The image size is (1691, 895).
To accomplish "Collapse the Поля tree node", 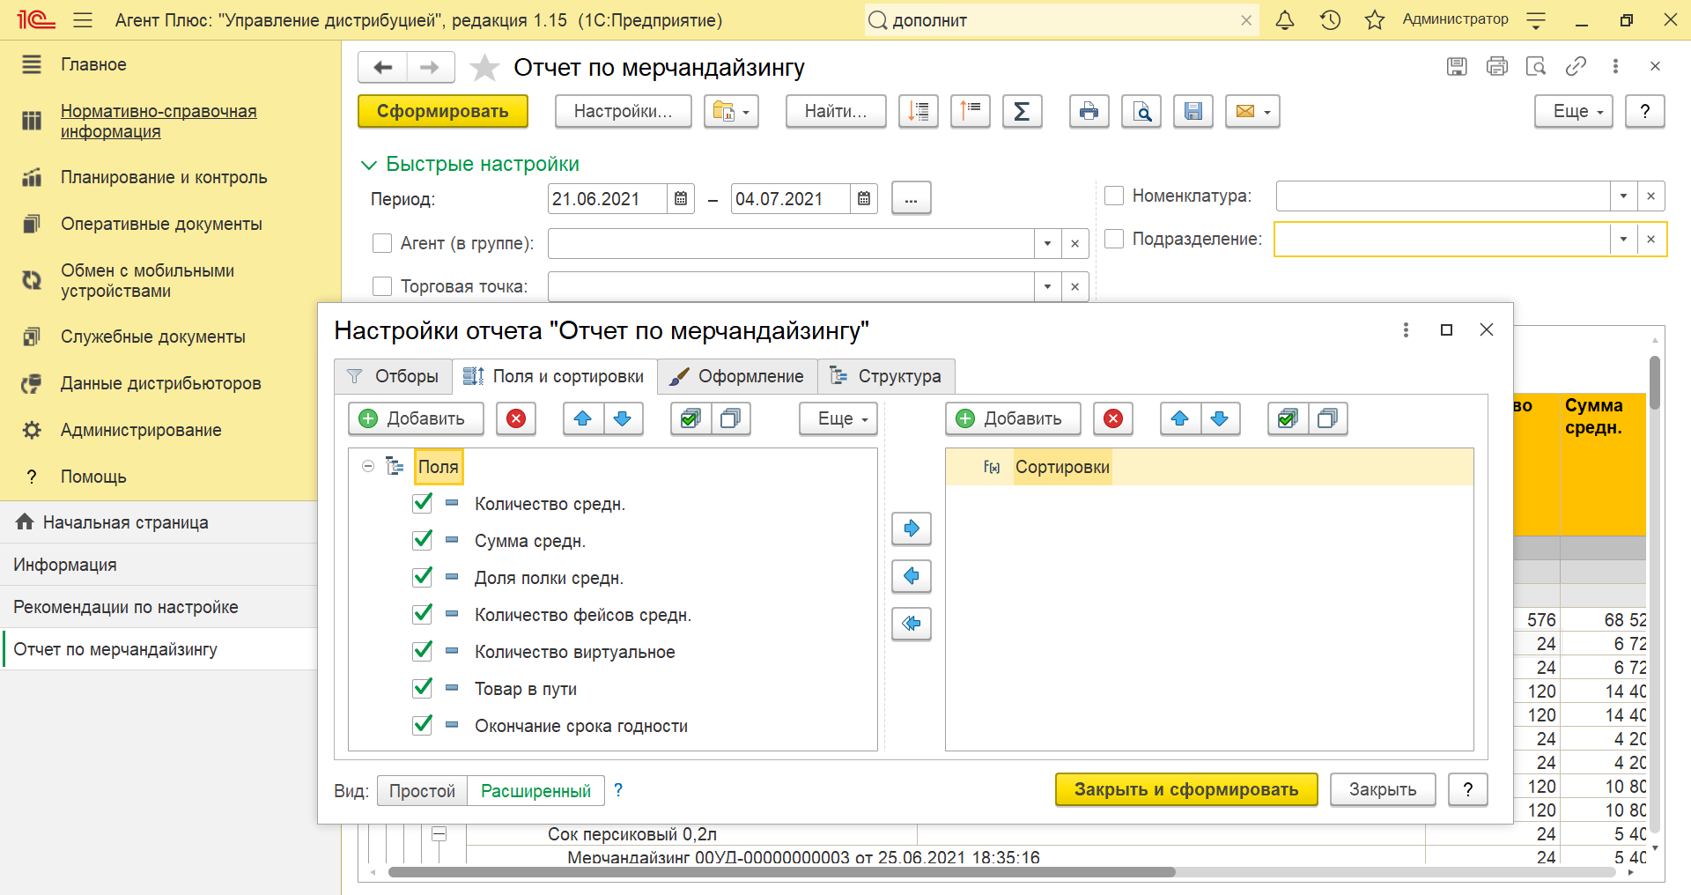I will tap(368, 466).
